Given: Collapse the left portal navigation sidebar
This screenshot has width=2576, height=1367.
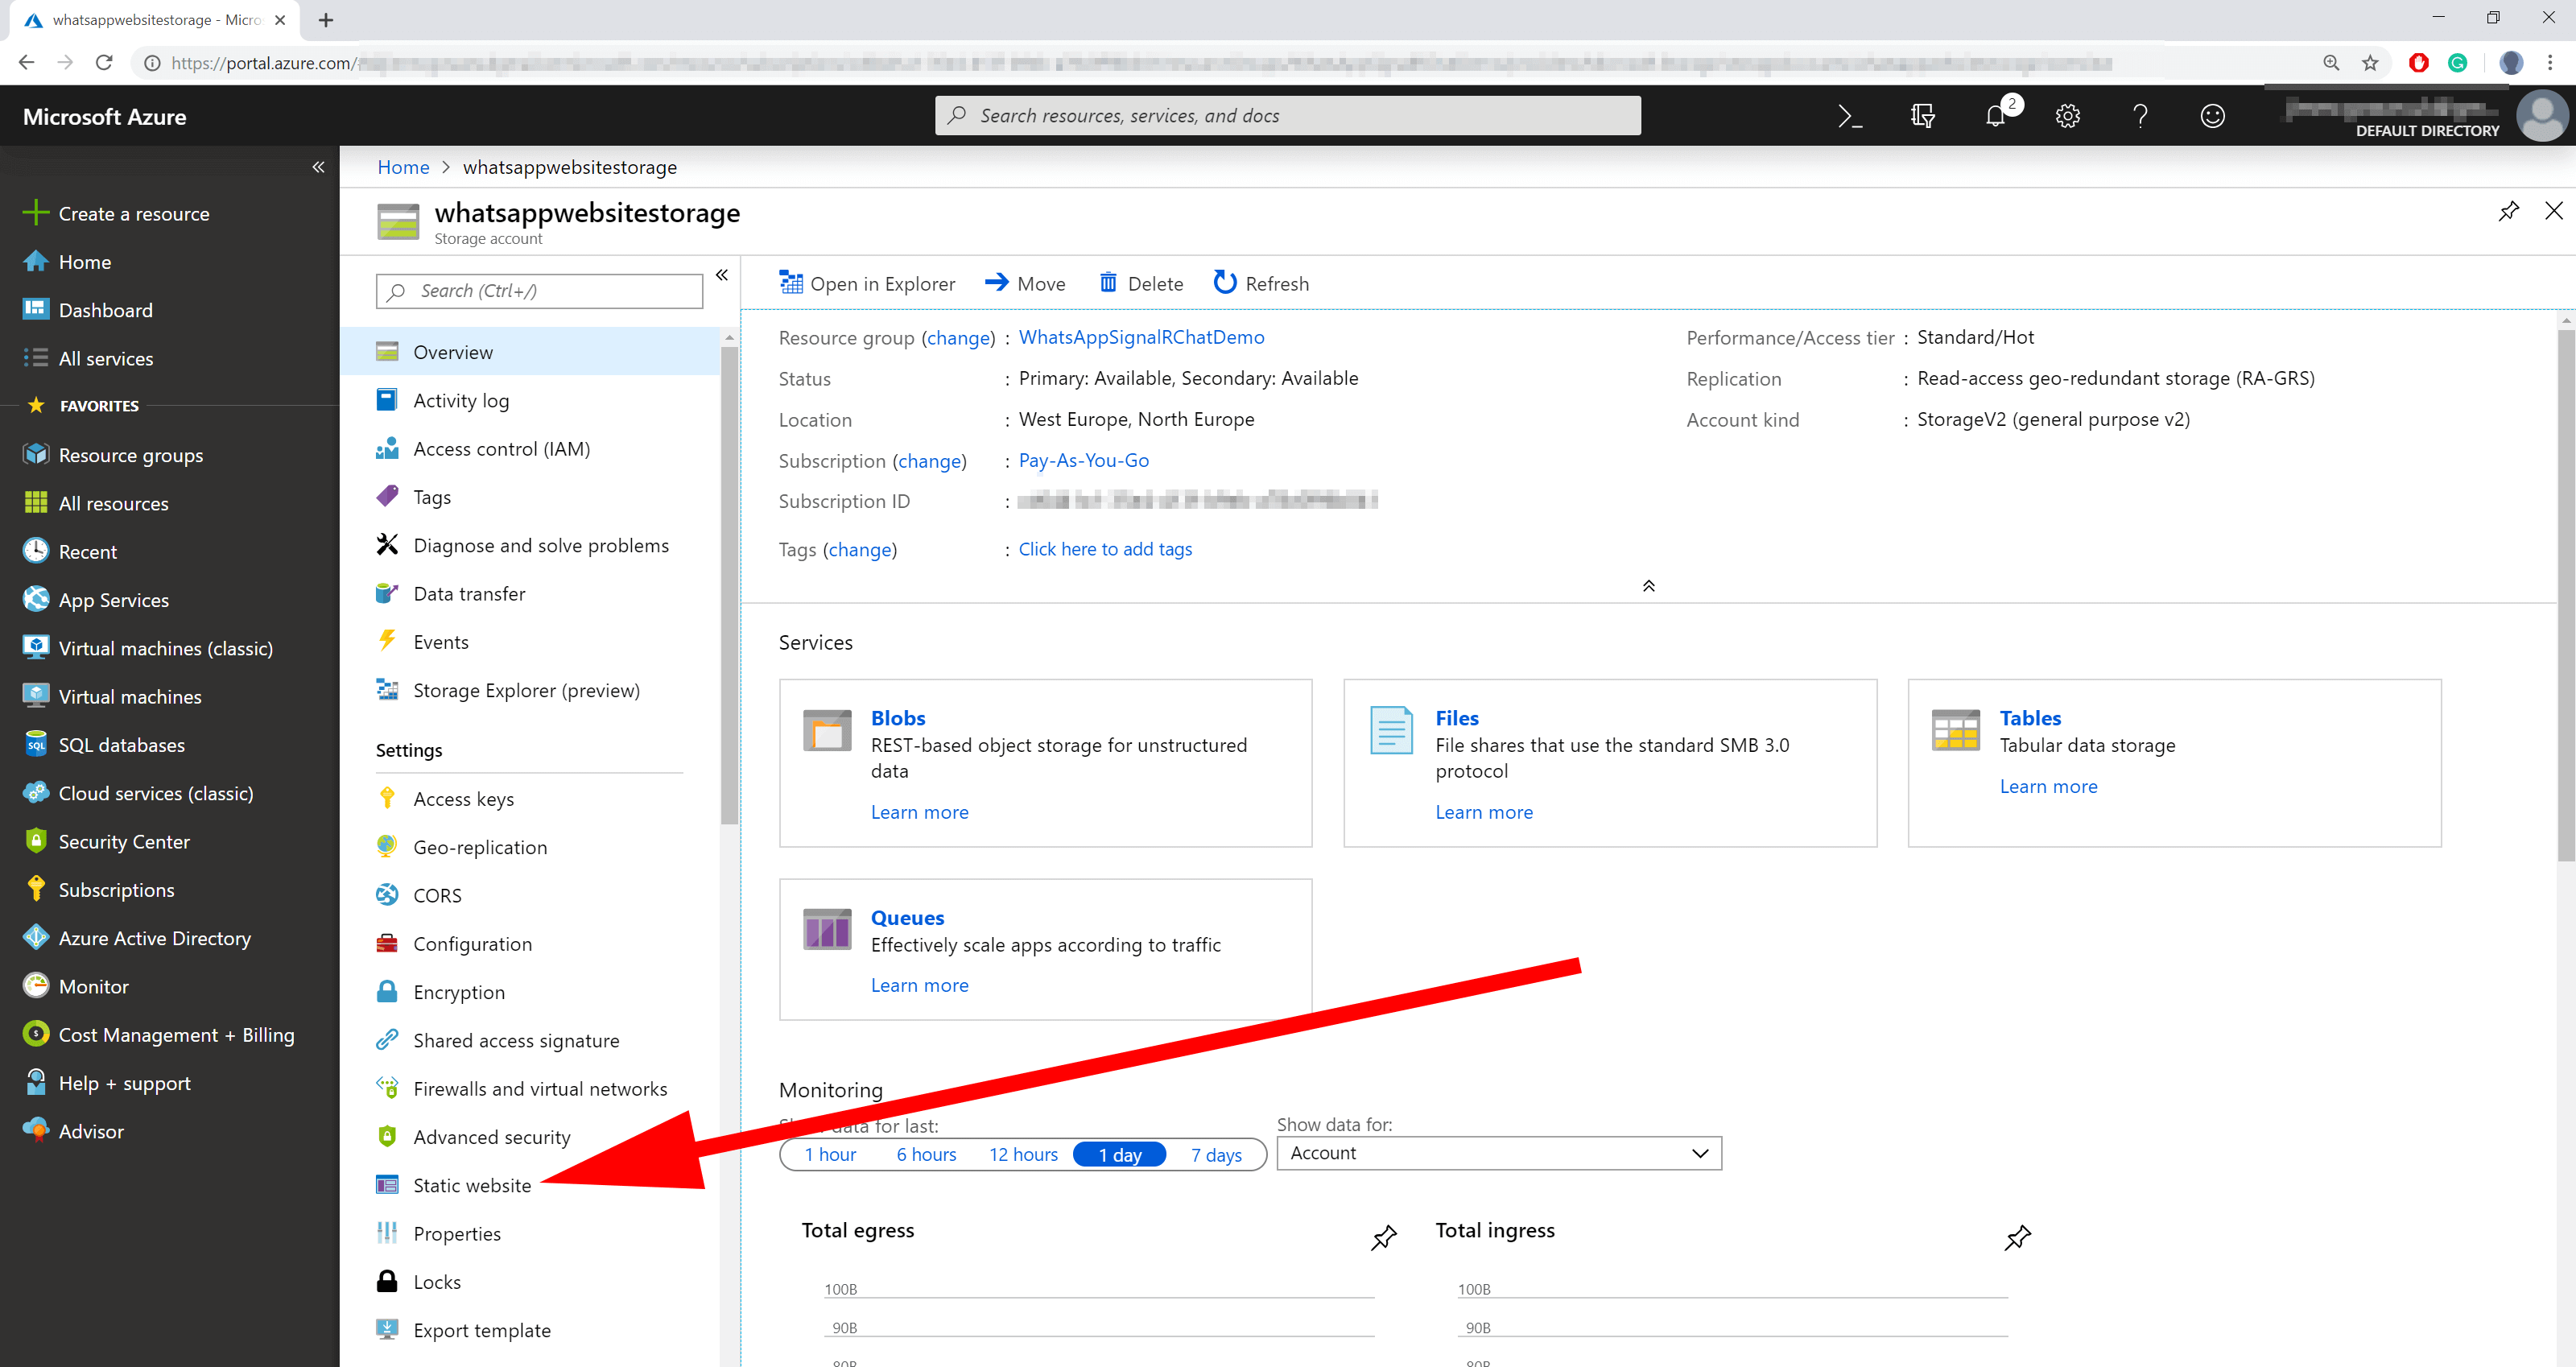Looking at the screenshot, I should (318, 167).
